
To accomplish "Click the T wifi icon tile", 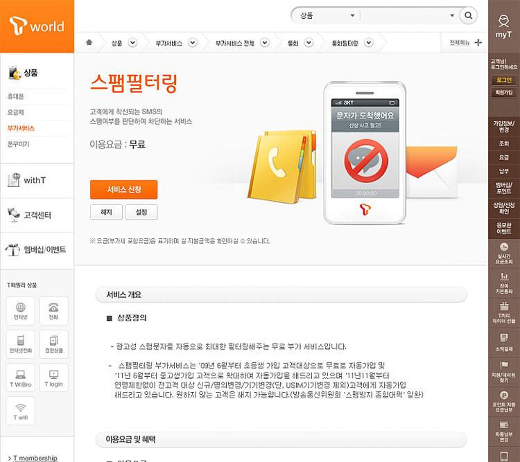I will (x=20, y=410).
